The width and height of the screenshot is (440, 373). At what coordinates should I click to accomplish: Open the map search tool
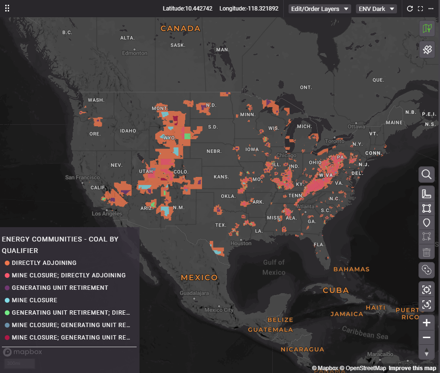point(427,175)
